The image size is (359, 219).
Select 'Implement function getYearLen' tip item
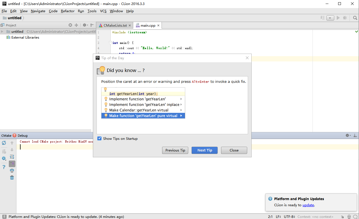click(x=143, y=99)
